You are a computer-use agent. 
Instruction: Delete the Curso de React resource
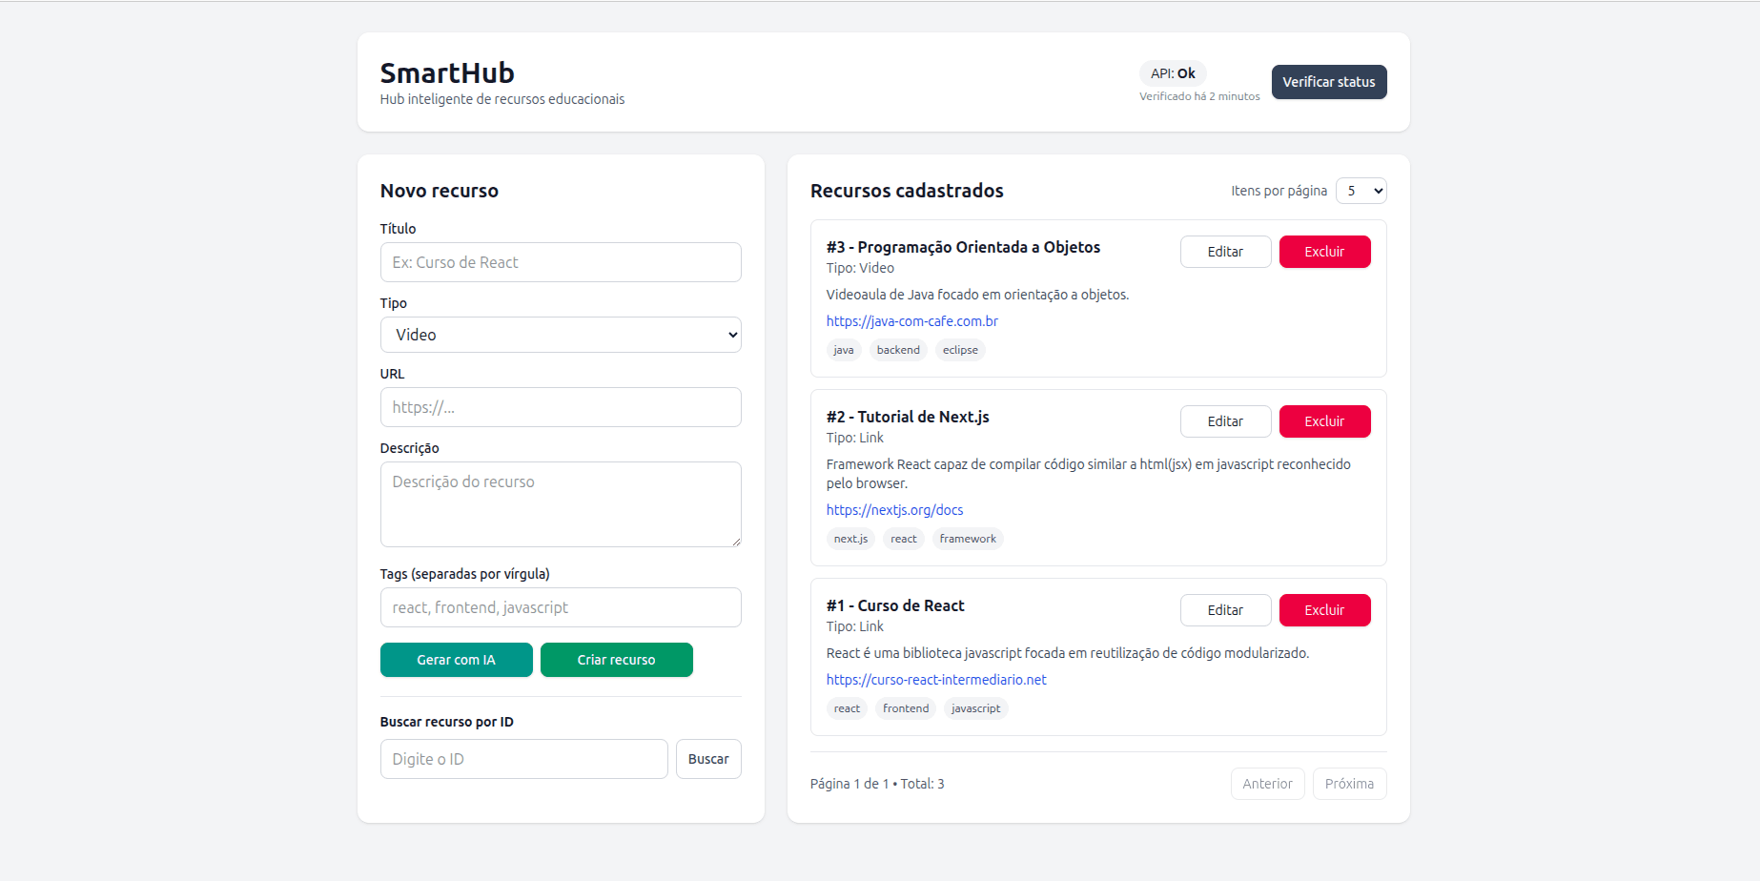click(1324, 610)
